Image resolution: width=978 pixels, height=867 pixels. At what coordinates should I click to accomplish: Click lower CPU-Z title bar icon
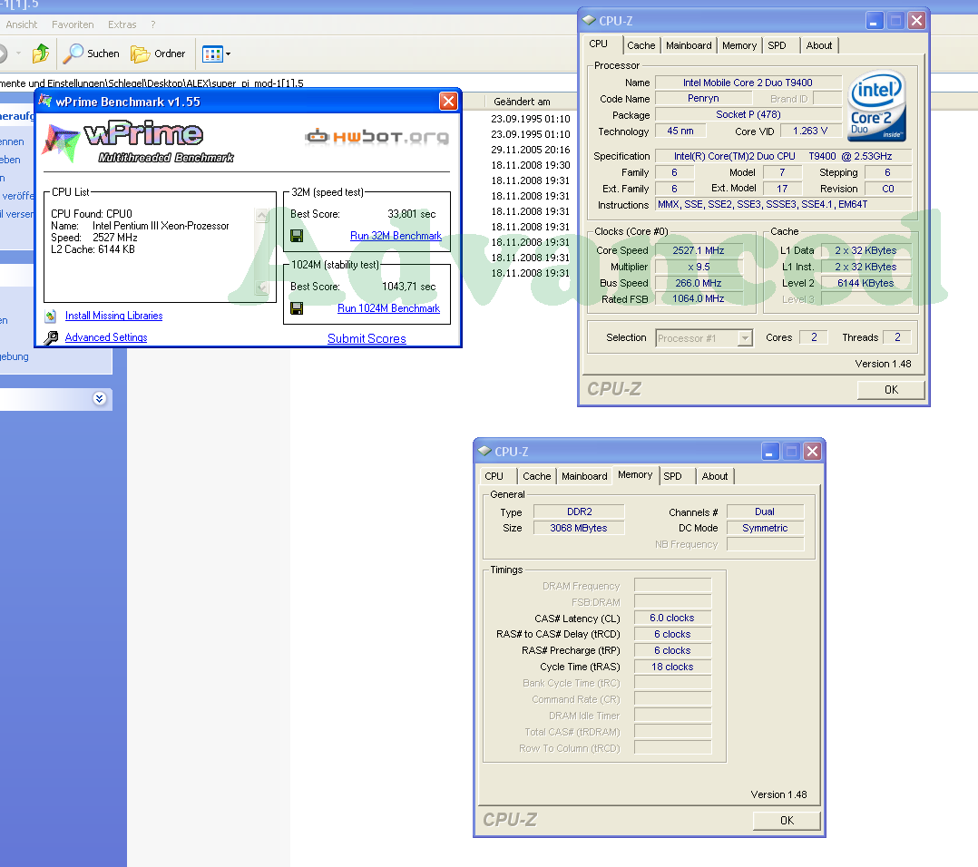484,452
